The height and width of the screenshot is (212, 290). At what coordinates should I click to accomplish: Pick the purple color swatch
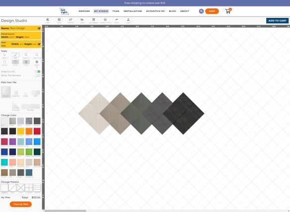point(12,141)
